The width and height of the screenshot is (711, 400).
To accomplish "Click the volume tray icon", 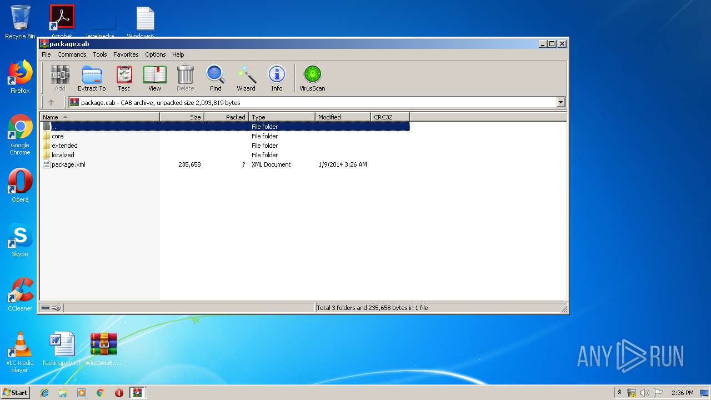I will (644, 393).
